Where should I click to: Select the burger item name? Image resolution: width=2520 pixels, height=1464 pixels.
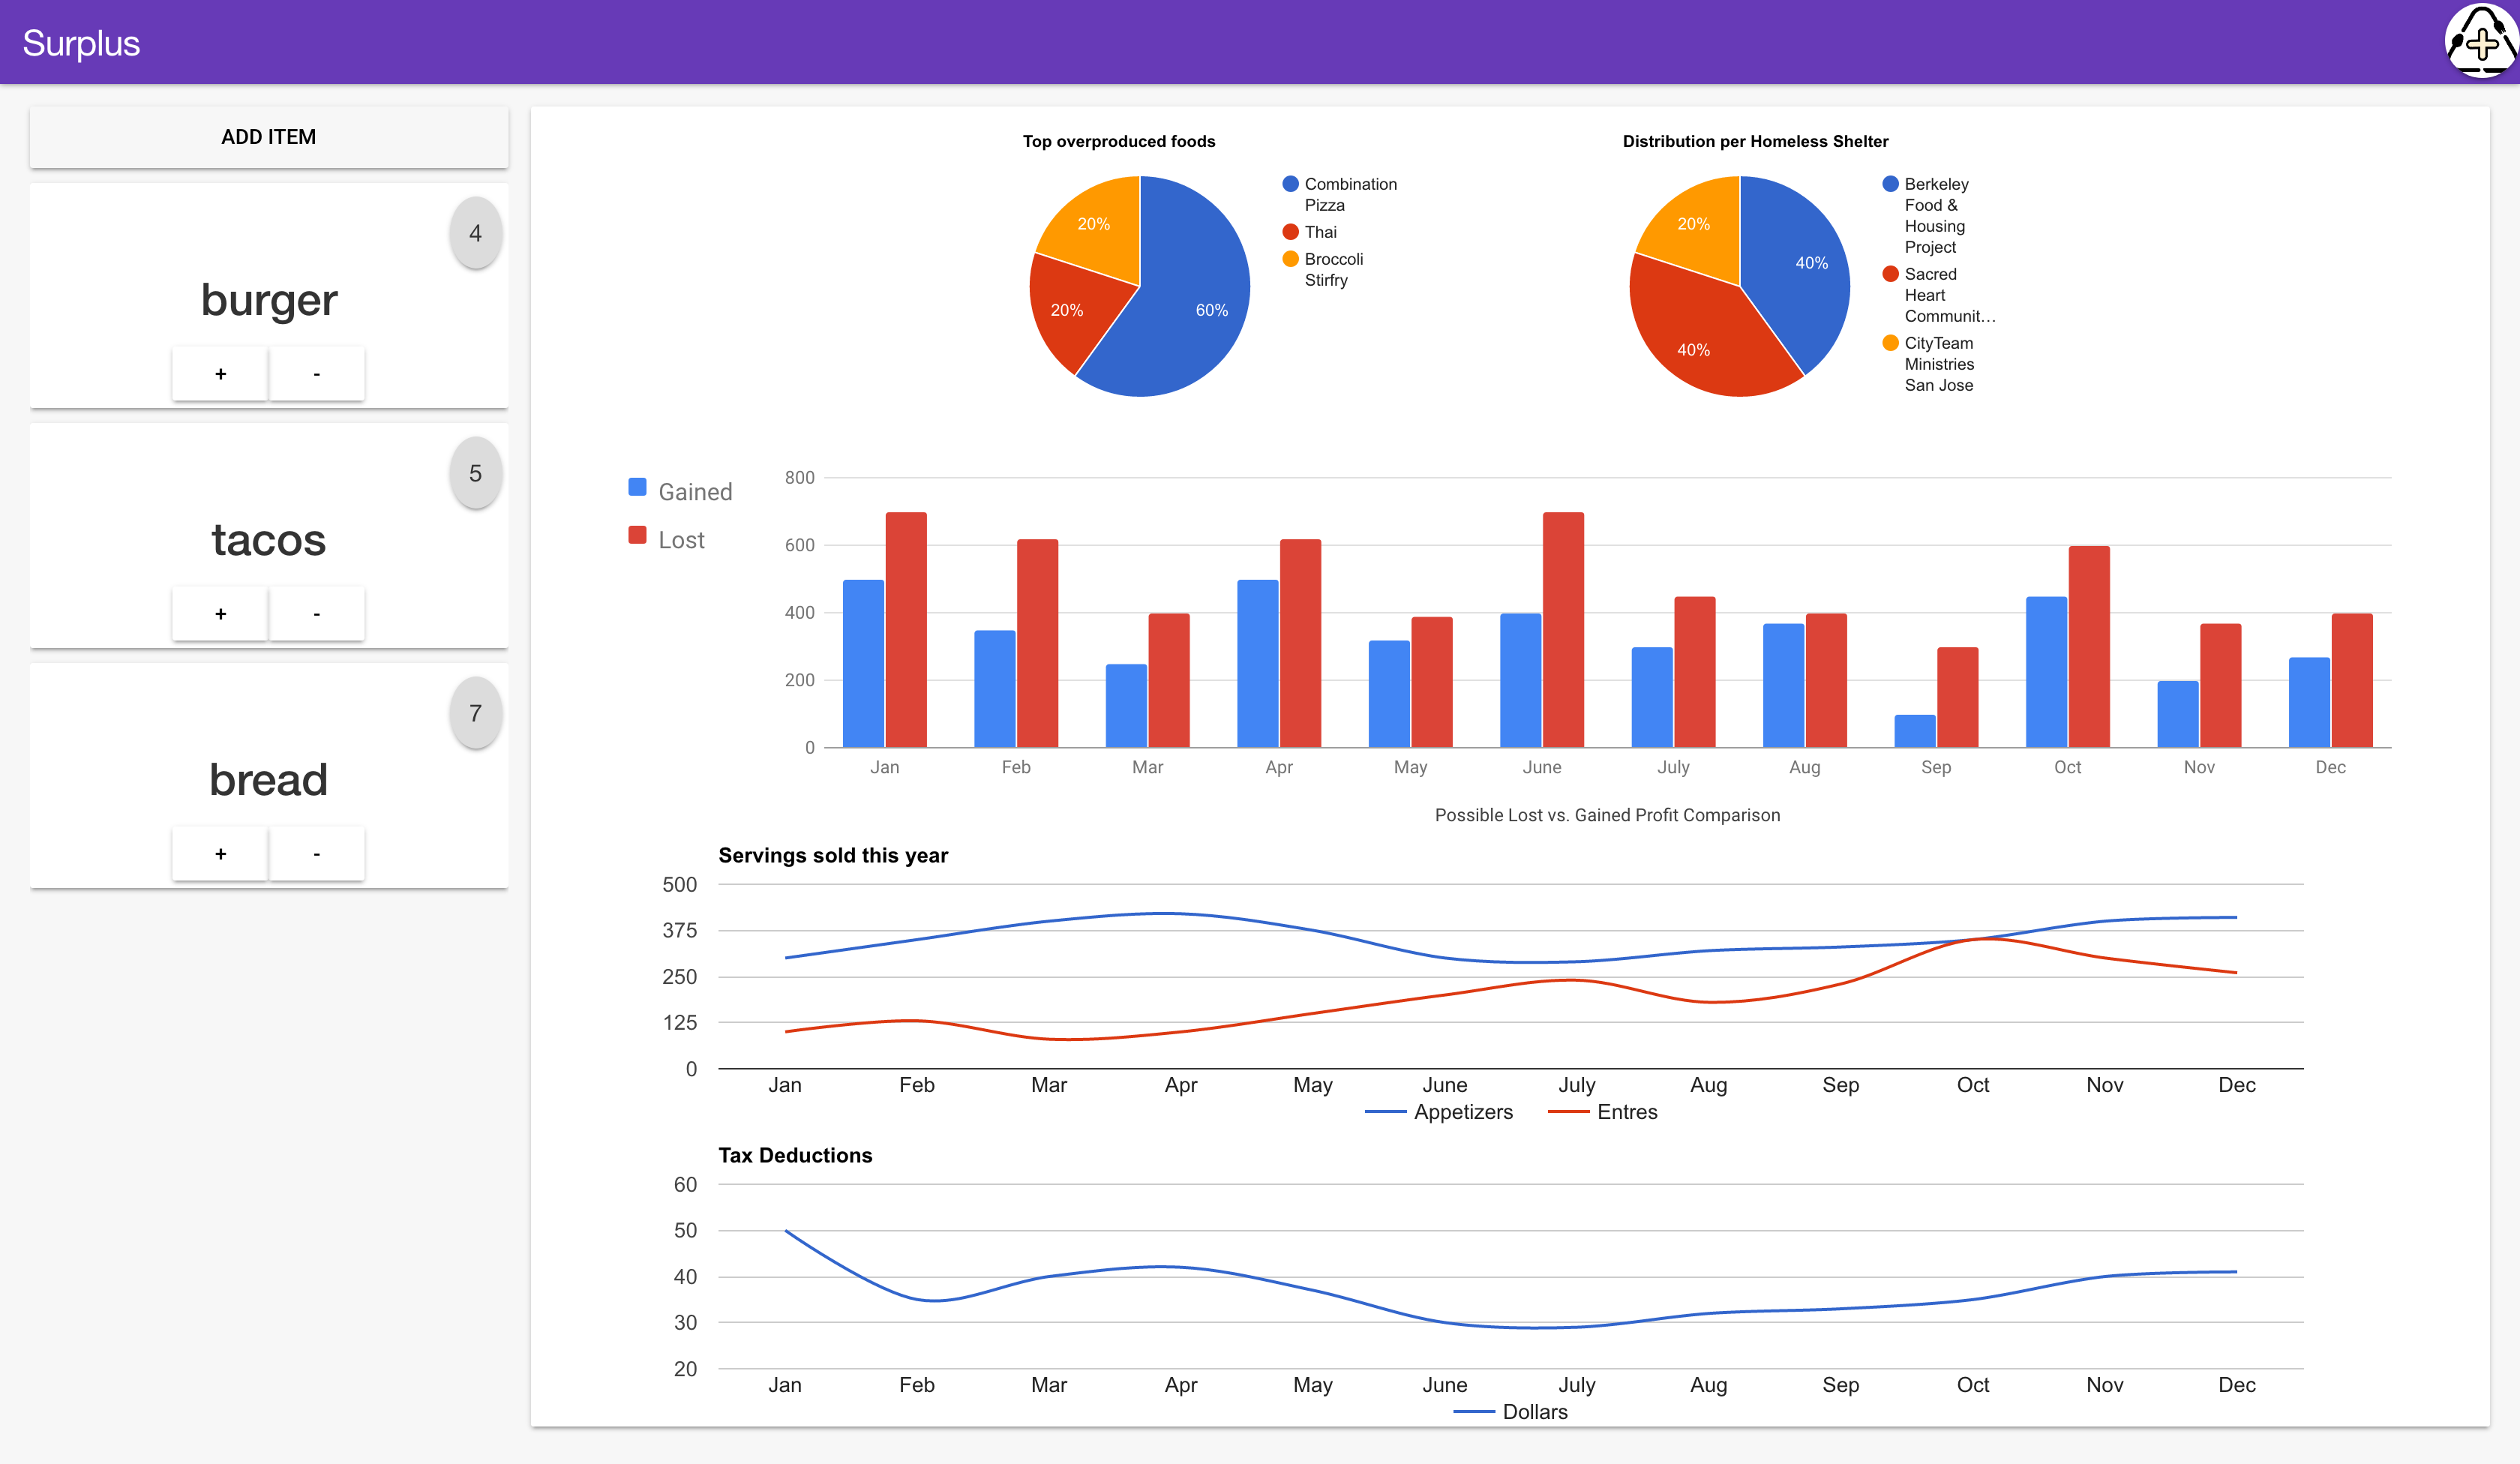(269, 300)
